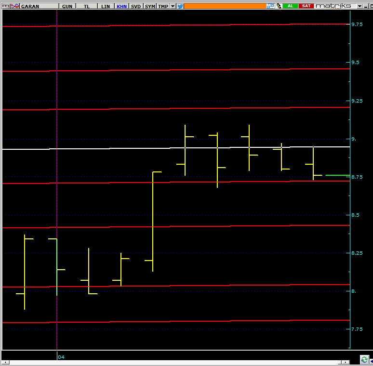Click the blue sync arrows icon

coord(270,6)
